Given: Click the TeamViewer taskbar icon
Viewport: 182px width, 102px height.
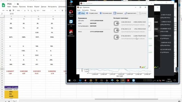Looking at the screenshot, I should [133, 80].
